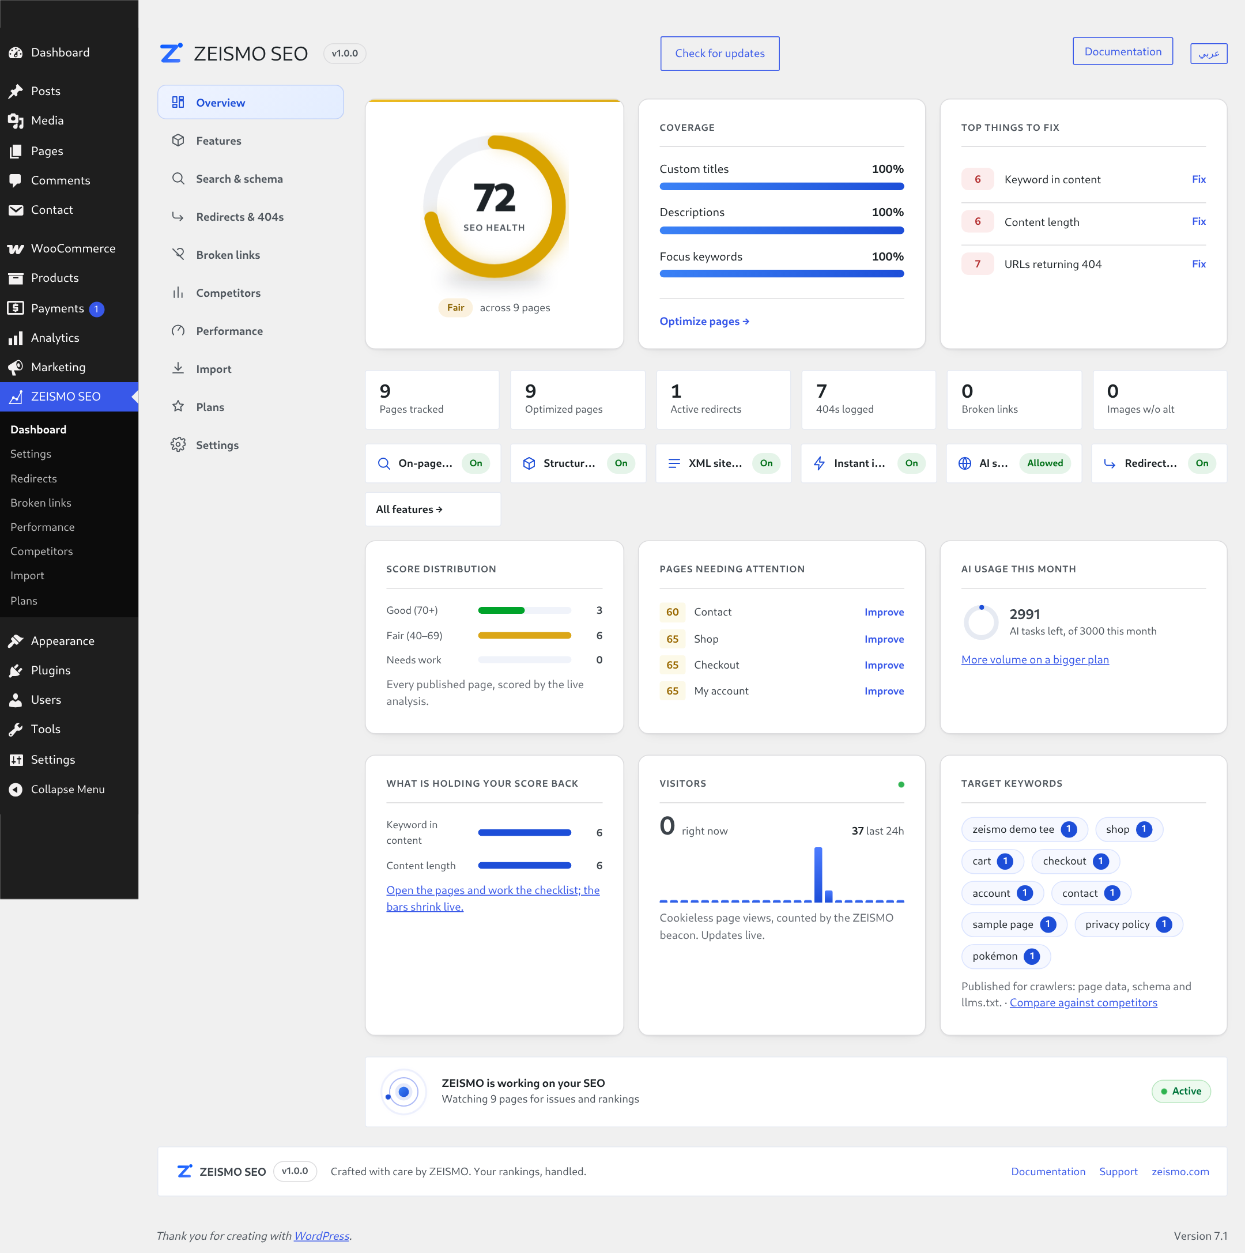This screenshot has width=1245, height=1253.
Task: Open Compare against competitors link
Action: [x=1084, y=1003]
